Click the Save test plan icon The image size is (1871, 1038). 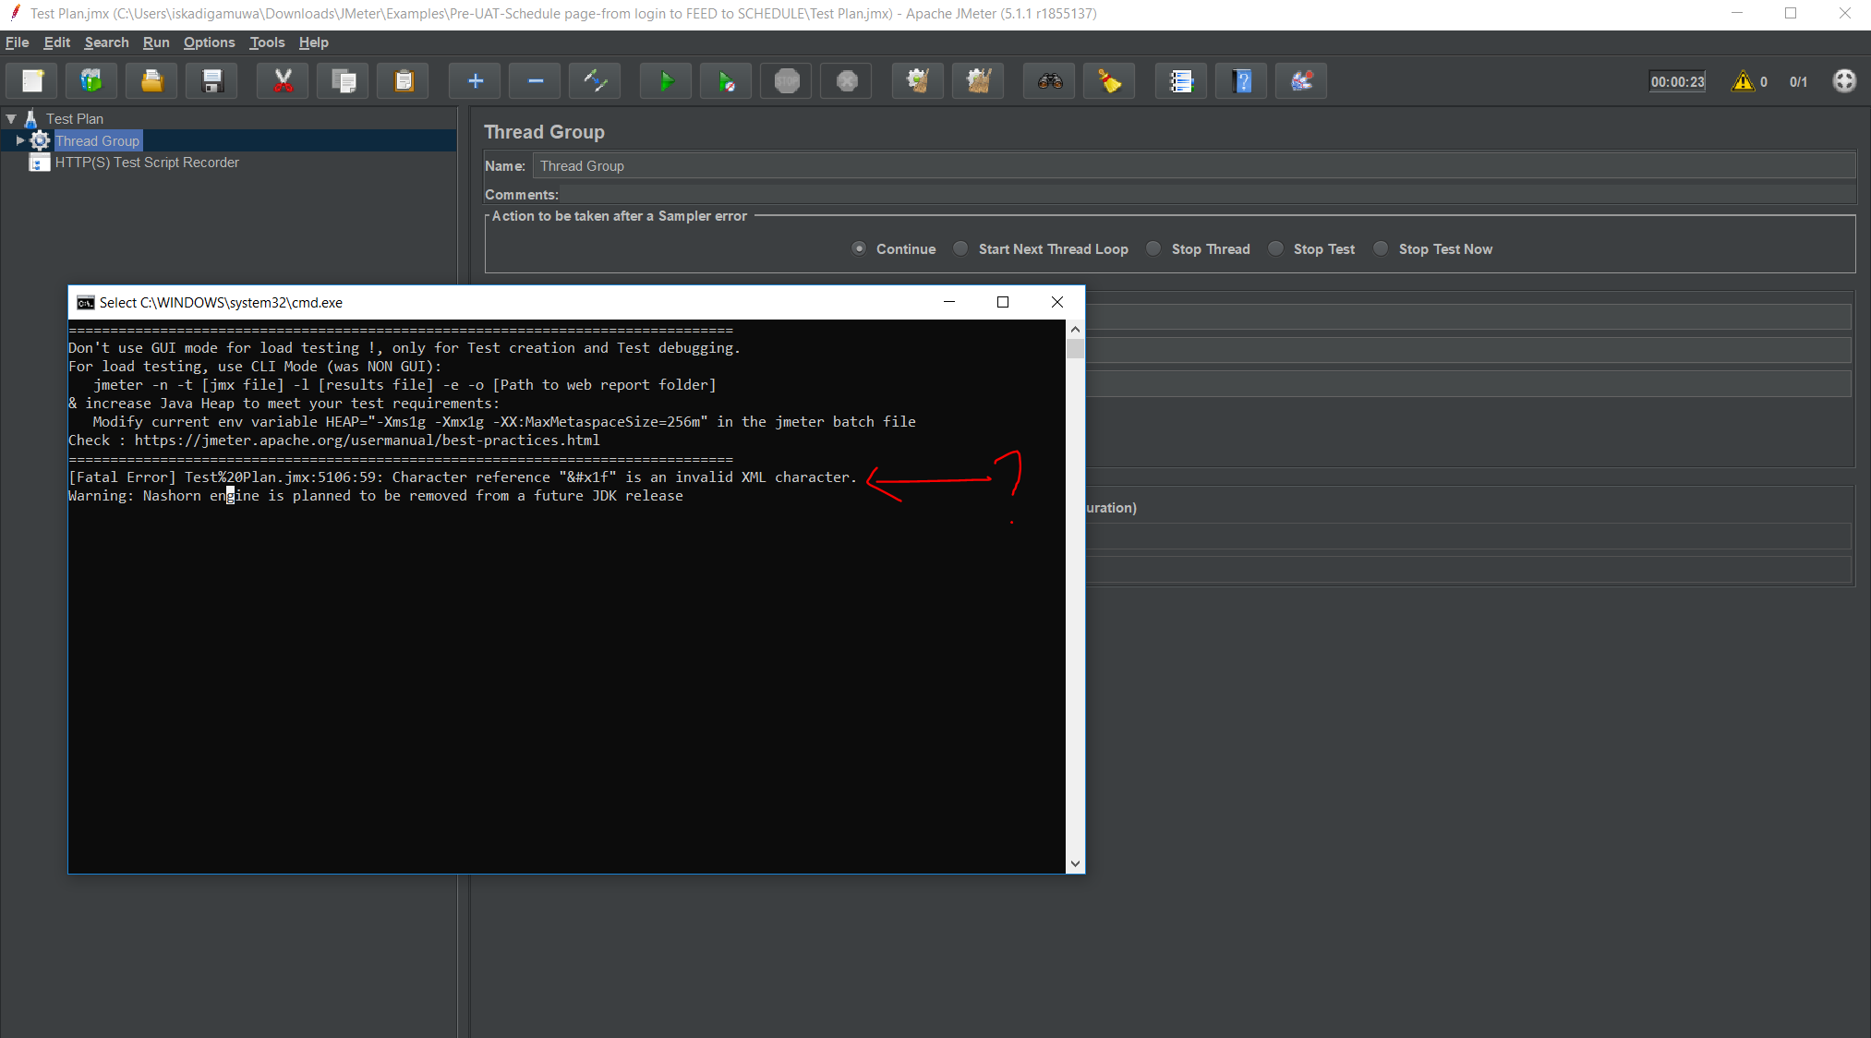click(212, 81)
